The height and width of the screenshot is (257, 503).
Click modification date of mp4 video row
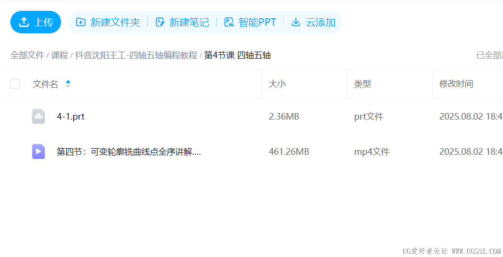click(471, 151)
